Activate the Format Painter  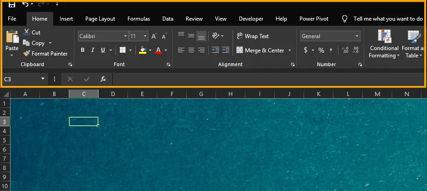[45, 54]
